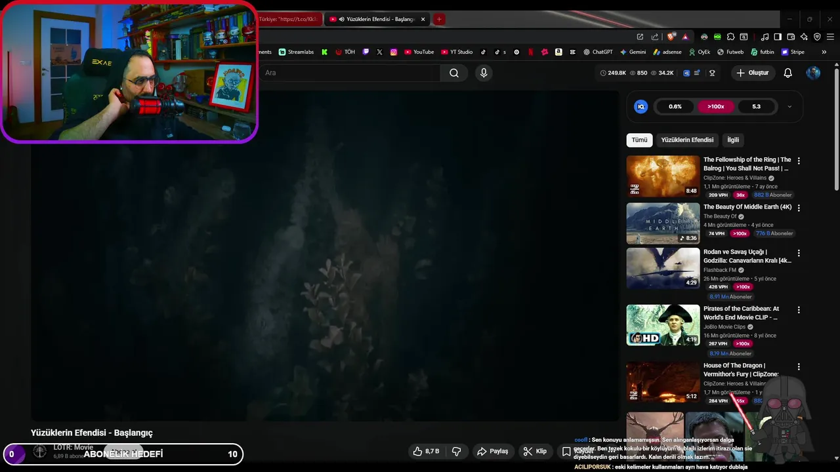Click the trophy icon in YouTube header
The width and height of the screenshot is (840, 472).
click(712, 73)
